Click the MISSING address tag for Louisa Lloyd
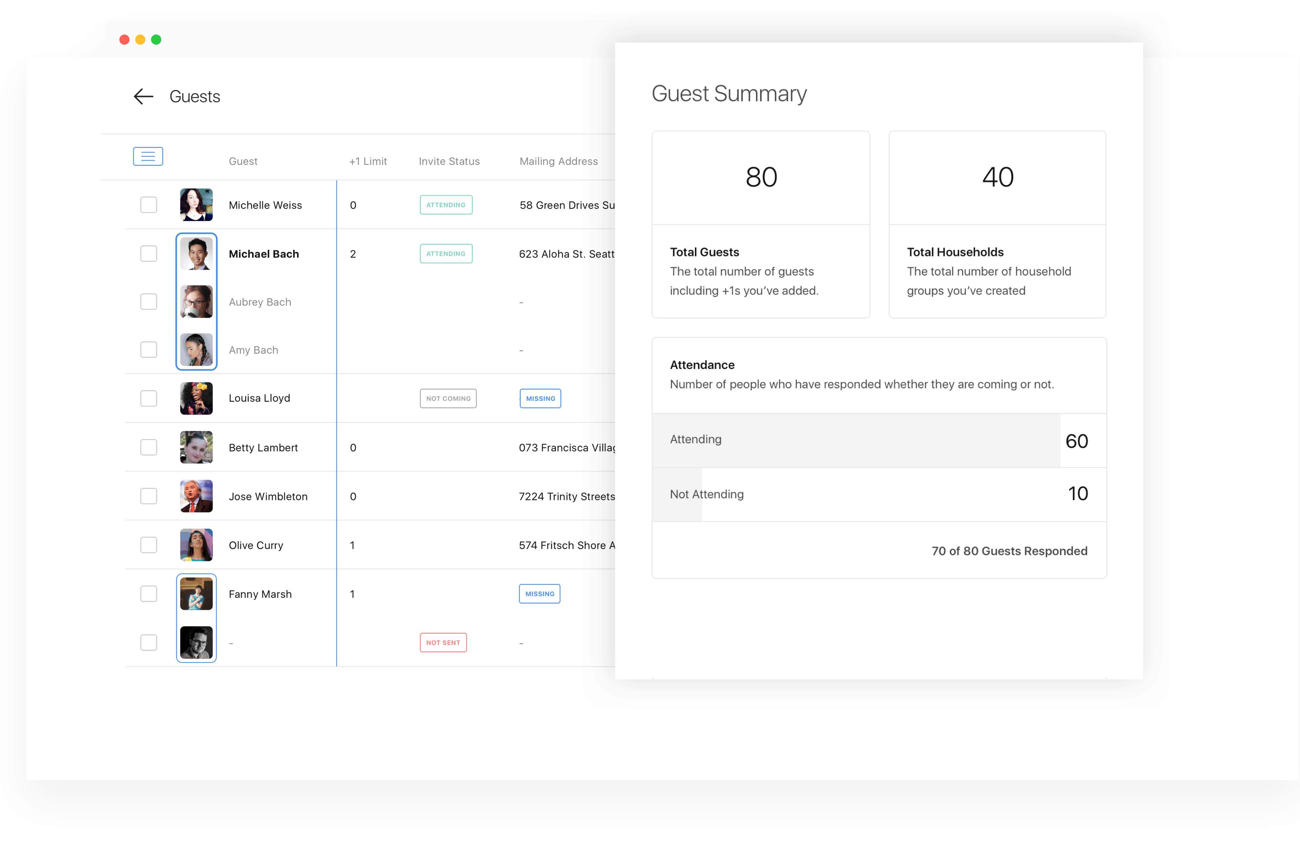 (x=541, y=398)
